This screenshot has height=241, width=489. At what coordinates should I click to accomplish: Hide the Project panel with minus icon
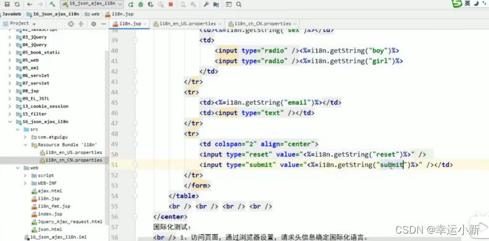pyautogui.click(x=104, y=24)
